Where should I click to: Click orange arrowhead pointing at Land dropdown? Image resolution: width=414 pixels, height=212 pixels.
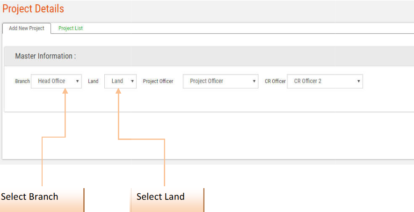pyautogui.click(x=118, y=93)
